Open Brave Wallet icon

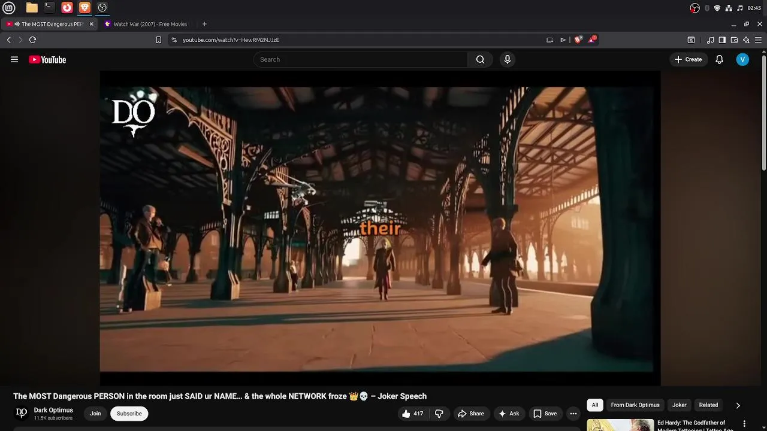(734, 40)
